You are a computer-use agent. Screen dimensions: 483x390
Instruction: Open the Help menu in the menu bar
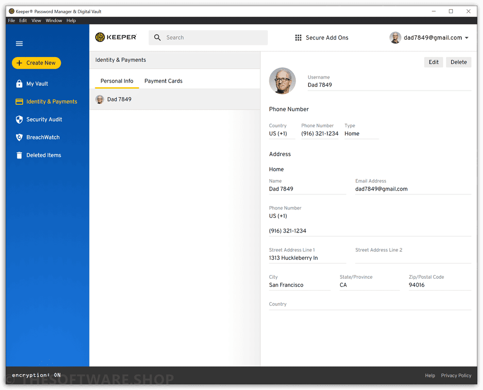coord(71,20)
